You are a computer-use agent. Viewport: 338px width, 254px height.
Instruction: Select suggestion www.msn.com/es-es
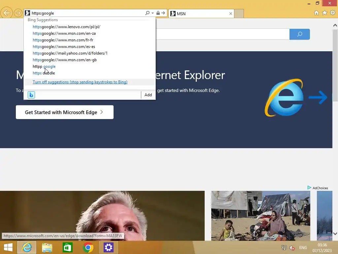(64, 47)
